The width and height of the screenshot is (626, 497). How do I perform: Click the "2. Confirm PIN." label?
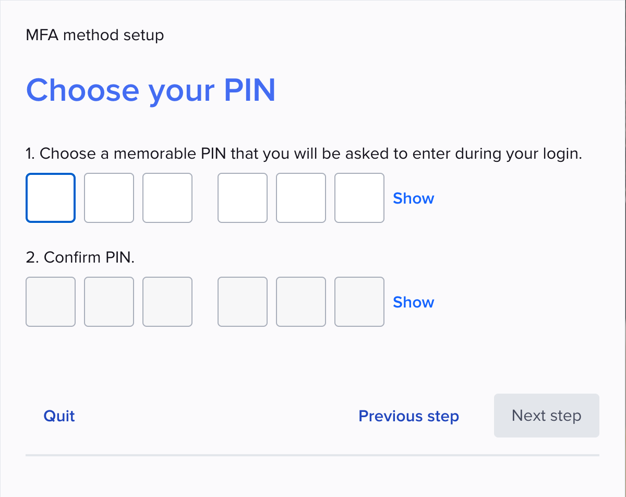pos(80,257)
